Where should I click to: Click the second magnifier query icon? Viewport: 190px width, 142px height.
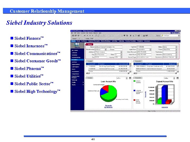[x=99, y=35]
